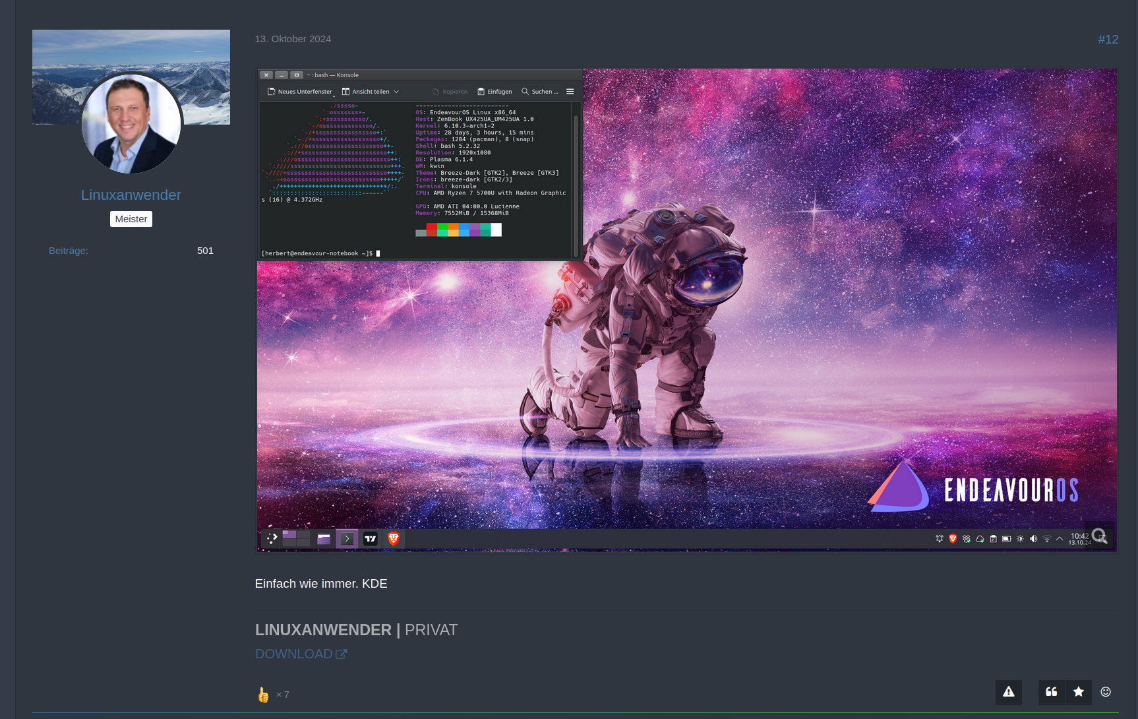Click the star icon below the post
This screenshot has height=719, width=1138.
coord(1079,692)
